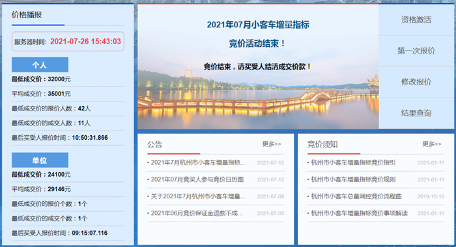Open 杭州市小客车增量指标竞价指引 link
Screen dimensions: 456x247
click(x=353, y=162)
